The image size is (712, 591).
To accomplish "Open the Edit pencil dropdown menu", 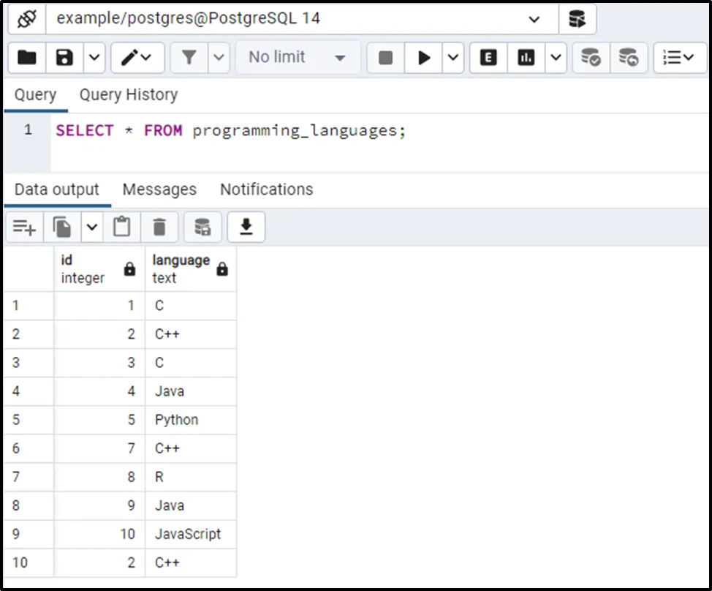I will click(x=137, y=58).
